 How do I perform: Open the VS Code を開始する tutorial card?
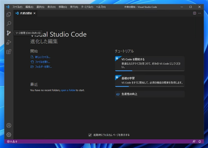pyautogui.click(x=150, y=64)
